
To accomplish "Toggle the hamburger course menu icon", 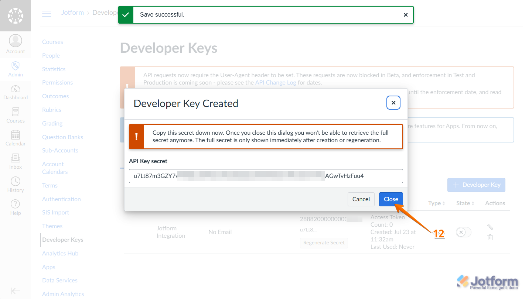I will pos(47,14).
